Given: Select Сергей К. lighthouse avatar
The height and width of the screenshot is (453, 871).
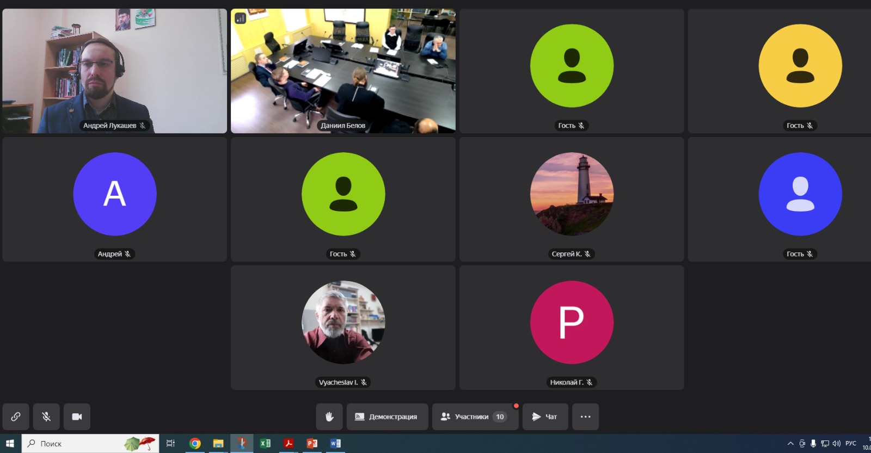Looking at the screenshot, I should pyautogui.click(x=572, y=194).
